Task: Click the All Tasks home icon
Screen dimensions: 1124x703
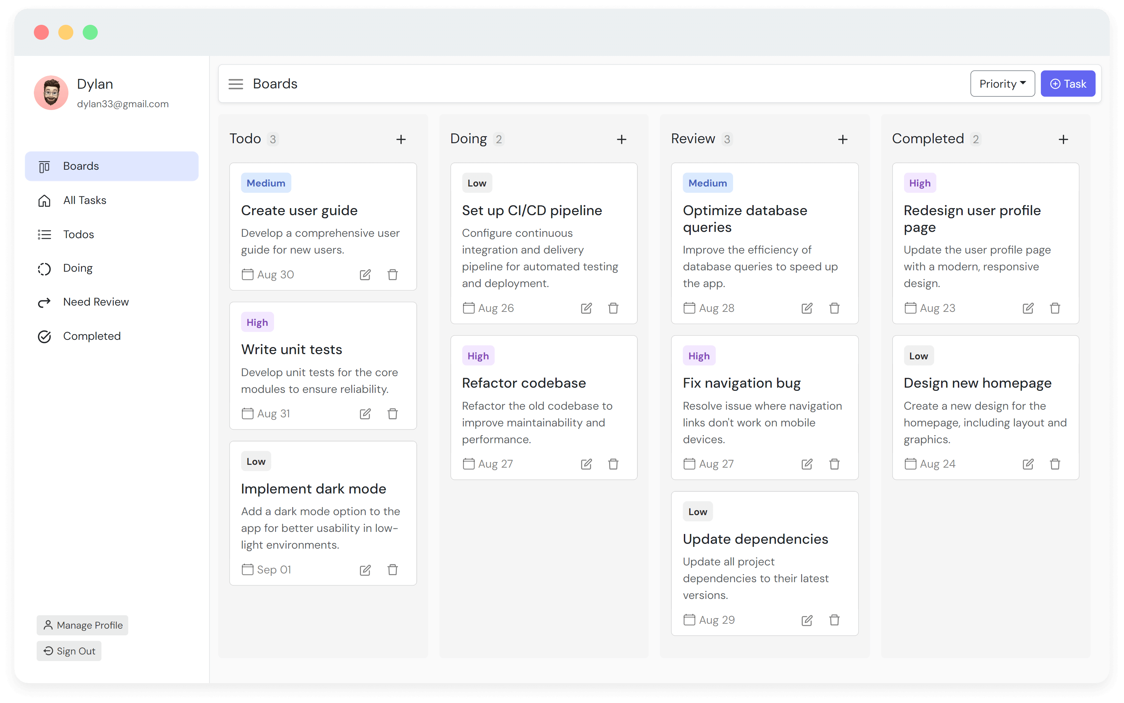Action: [44, 200]
